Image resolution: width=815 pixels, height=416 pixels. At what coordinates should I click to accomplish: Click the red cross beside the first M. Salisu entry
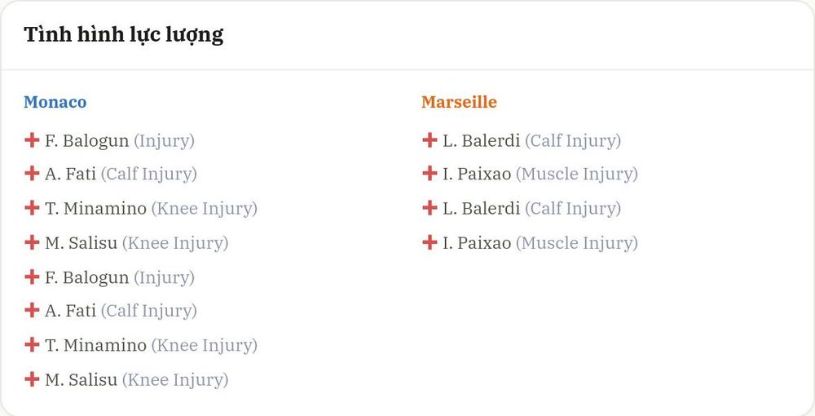click(x=32, y=242)
